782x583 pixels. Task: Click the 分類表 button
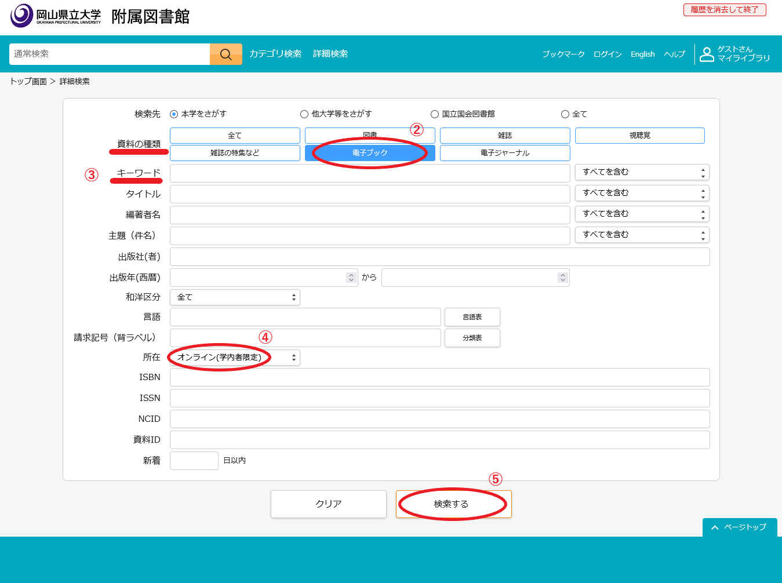click(472, 338)
